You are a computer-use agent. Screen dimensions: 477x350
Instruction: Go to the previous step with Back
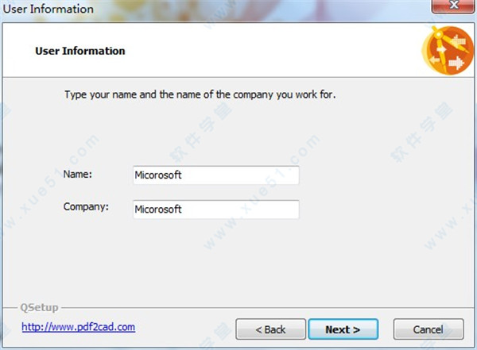270,329
